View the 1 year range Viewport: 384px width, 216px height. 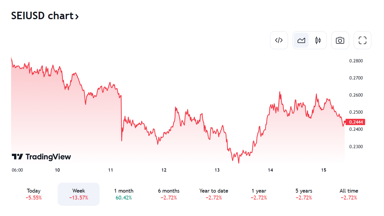pos(259,194)
